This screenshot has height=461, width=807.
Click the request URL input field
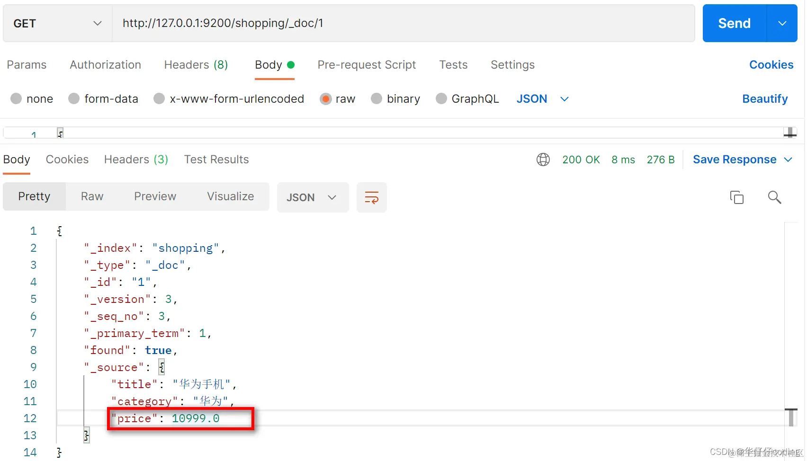coord(403,23)
